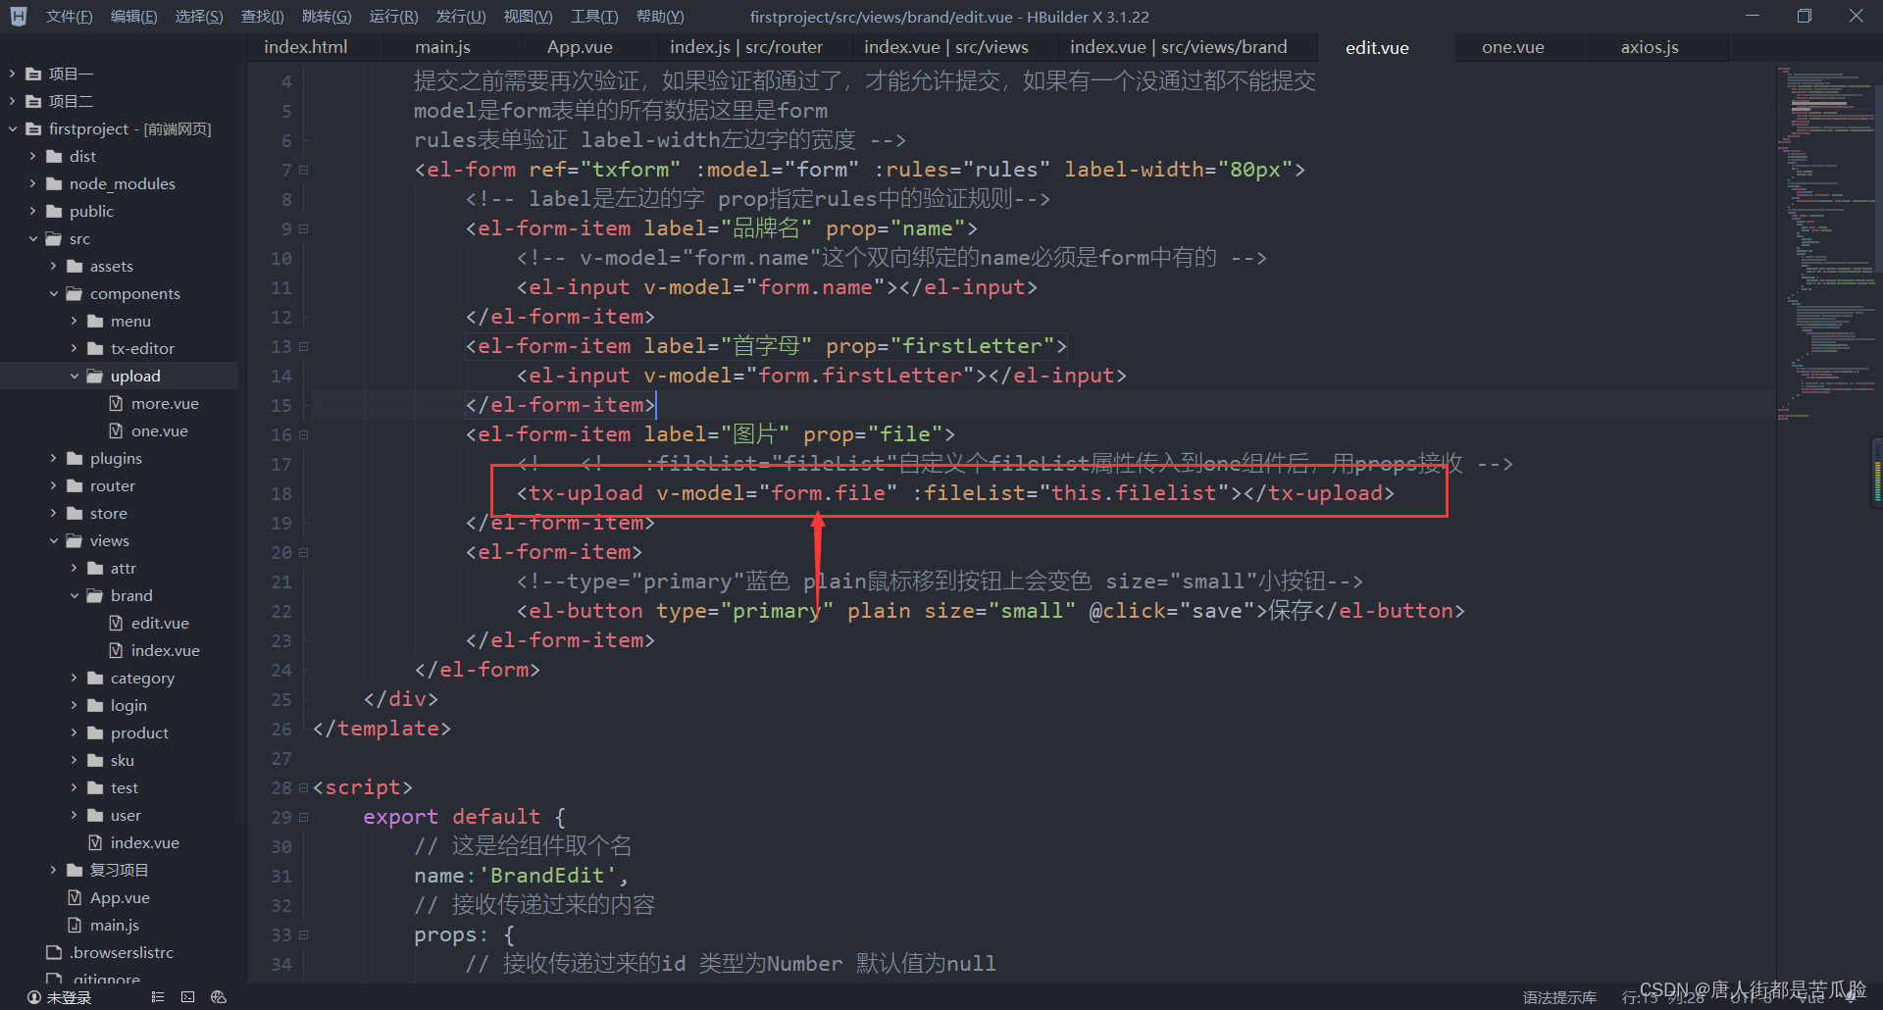The height and width of the screenshot is (1010, 1883).
Task: Open the 帮助(Y) menu
Action: pos(660,17)
